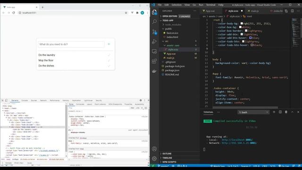Open Chrome extensions puzzle icon
The image size is (302, 170).
(137, 13)
